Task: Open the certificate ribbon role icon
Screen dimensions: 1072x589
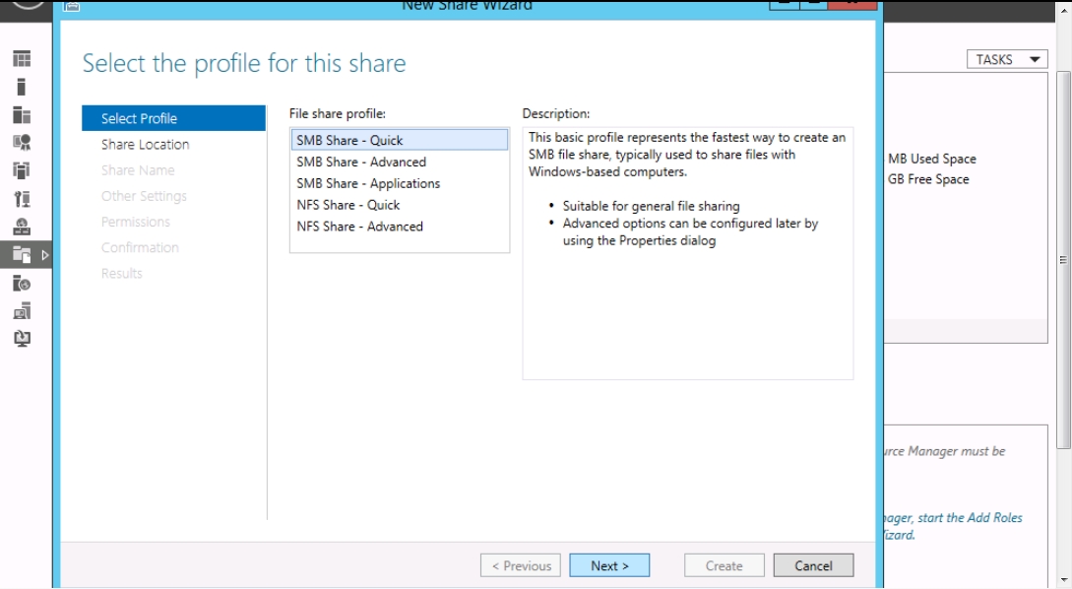Action: pyautogui.click(x=22, y=142)
